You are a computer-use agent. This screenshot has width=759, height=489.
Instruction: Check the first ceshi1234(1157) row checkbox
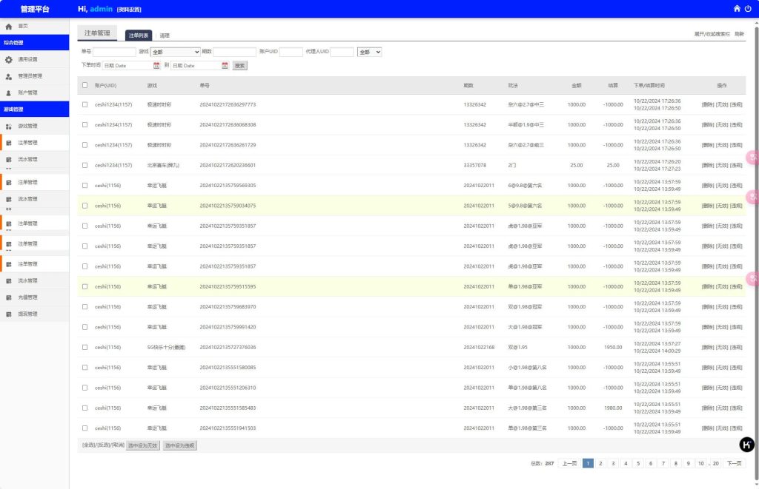click(x=84, y=104)
